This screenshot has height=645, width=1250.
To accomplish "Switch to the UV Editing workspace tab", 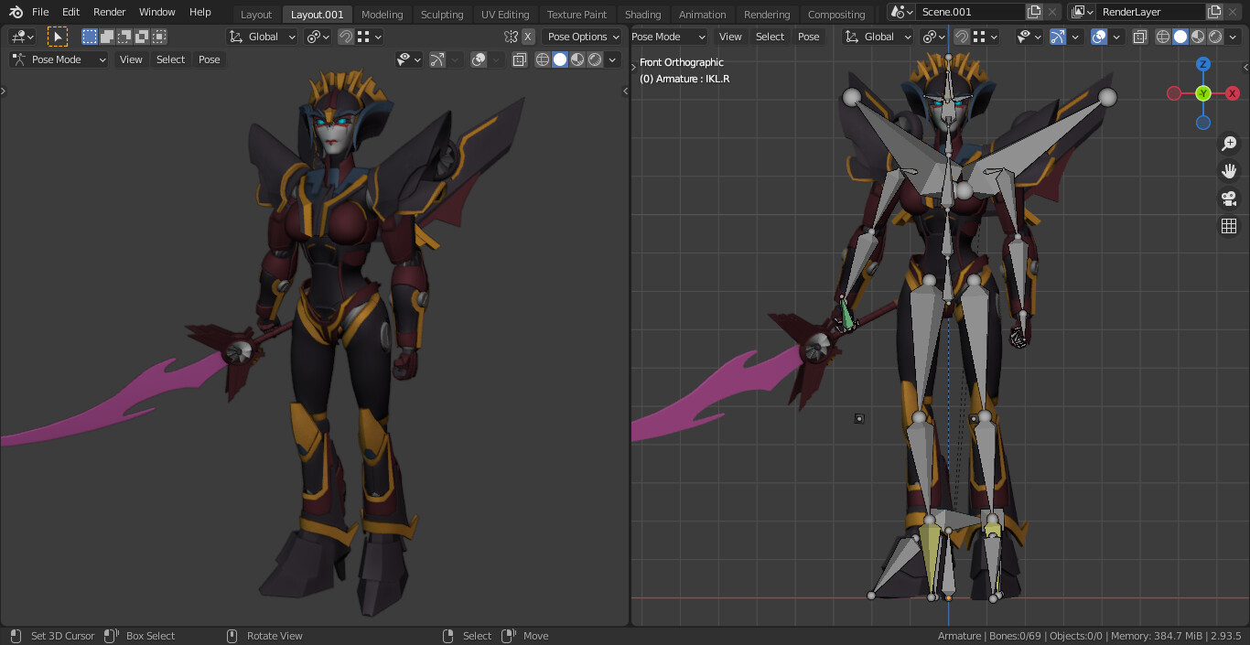I will (x=505, y=14).
